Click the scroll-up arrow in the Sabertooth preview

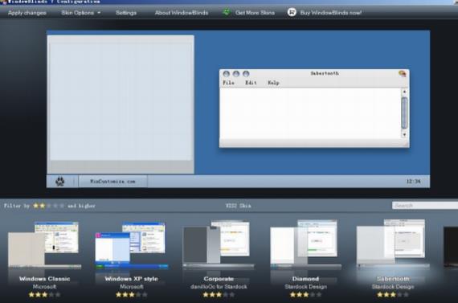pyautogui.click(x=404, y=92)
